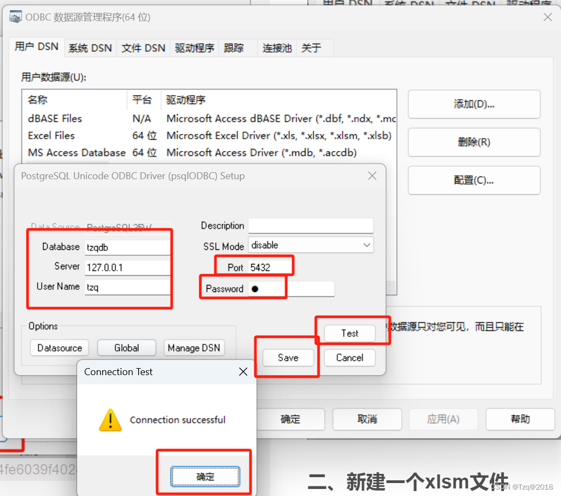Click the ODBC administrator icon in title bar
The width and height of the screenshot is (561, 496).
tap(16, 17)
